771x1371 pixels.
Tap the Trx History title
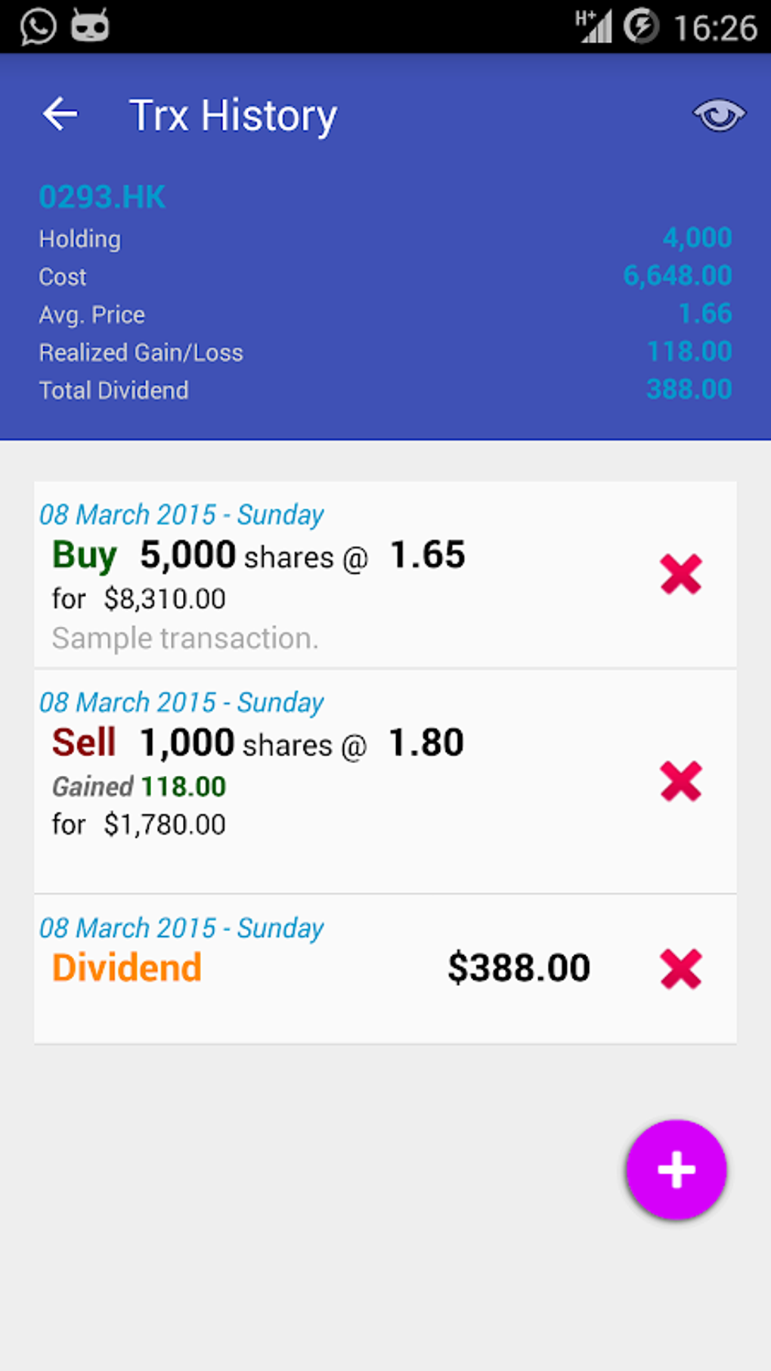(233, 116)
